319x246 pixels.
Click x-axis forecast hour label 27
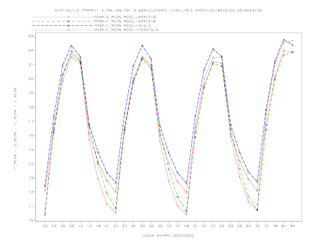point(124,226)
